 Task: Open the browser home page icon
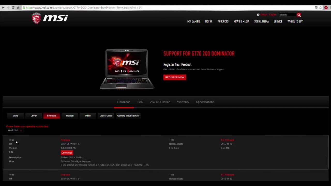tap(18, 8)
